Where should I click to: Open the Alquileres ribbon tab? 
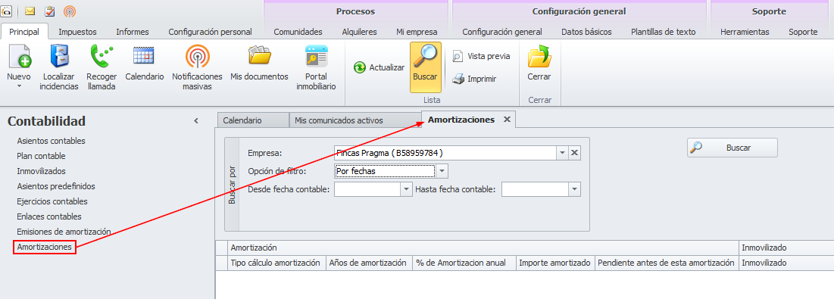coord(360,32)
